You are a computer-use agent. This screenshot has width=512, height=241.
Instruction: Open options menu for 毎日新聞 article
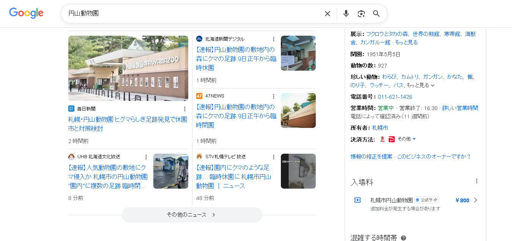point(185,109)
